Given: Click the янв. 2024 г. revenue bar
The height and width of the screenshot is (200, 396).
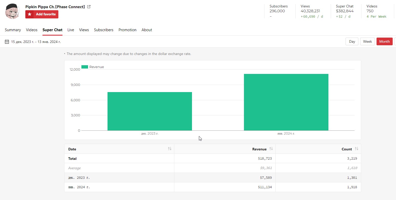Looking at the screenshot, I should [286, 102].
